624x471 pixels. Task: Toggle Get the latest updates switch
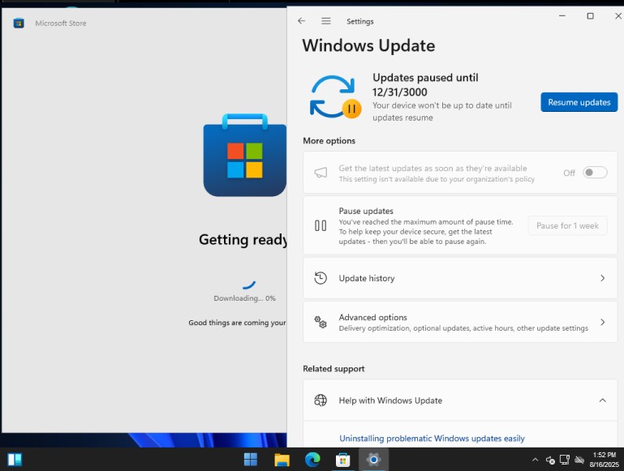(595, 173)
